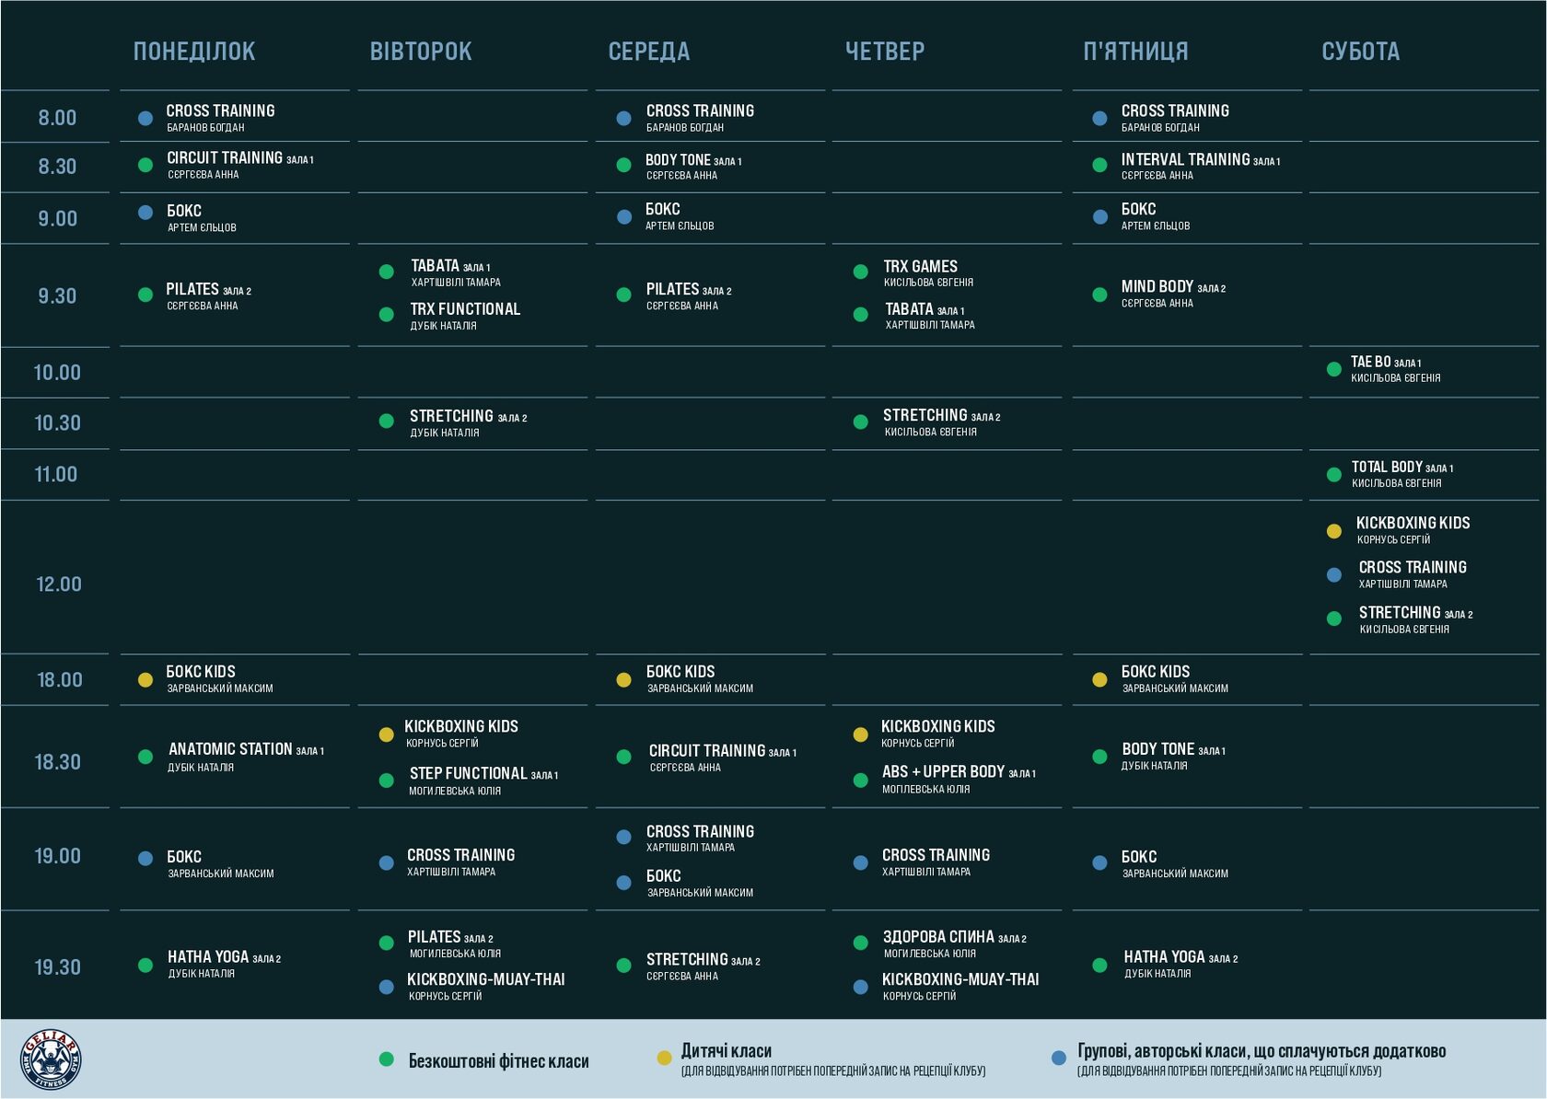Click the Geliar fitness club logo
The image size is (1547, 1099).
(x=51, y=1059)
